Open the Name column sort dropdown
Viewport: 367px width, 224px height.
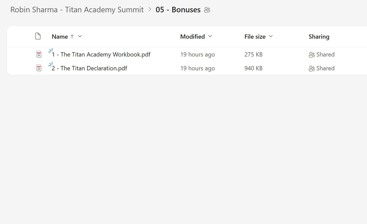[80, 36]
